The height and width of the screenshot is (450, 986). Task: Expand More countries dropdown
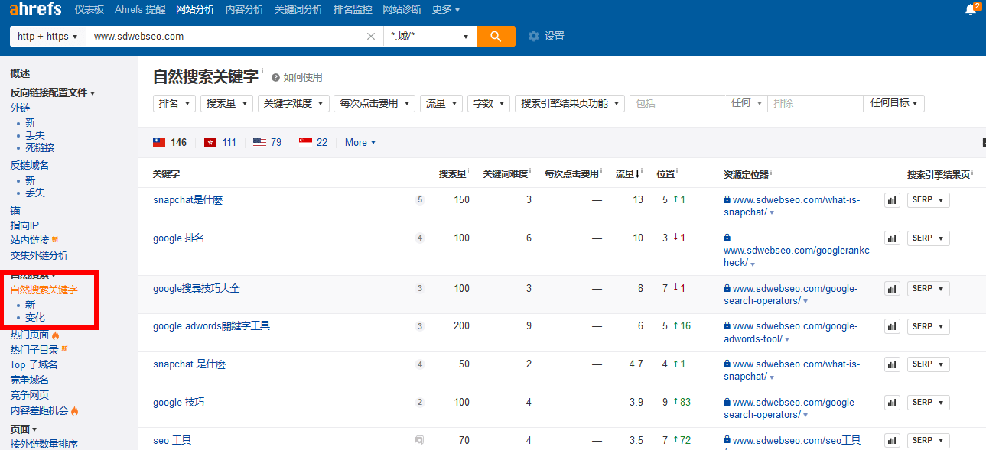(360, 142)
